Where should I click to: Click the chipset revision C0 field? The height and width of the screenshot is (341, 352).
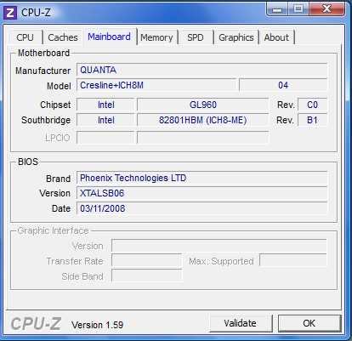tap(313, 105)
